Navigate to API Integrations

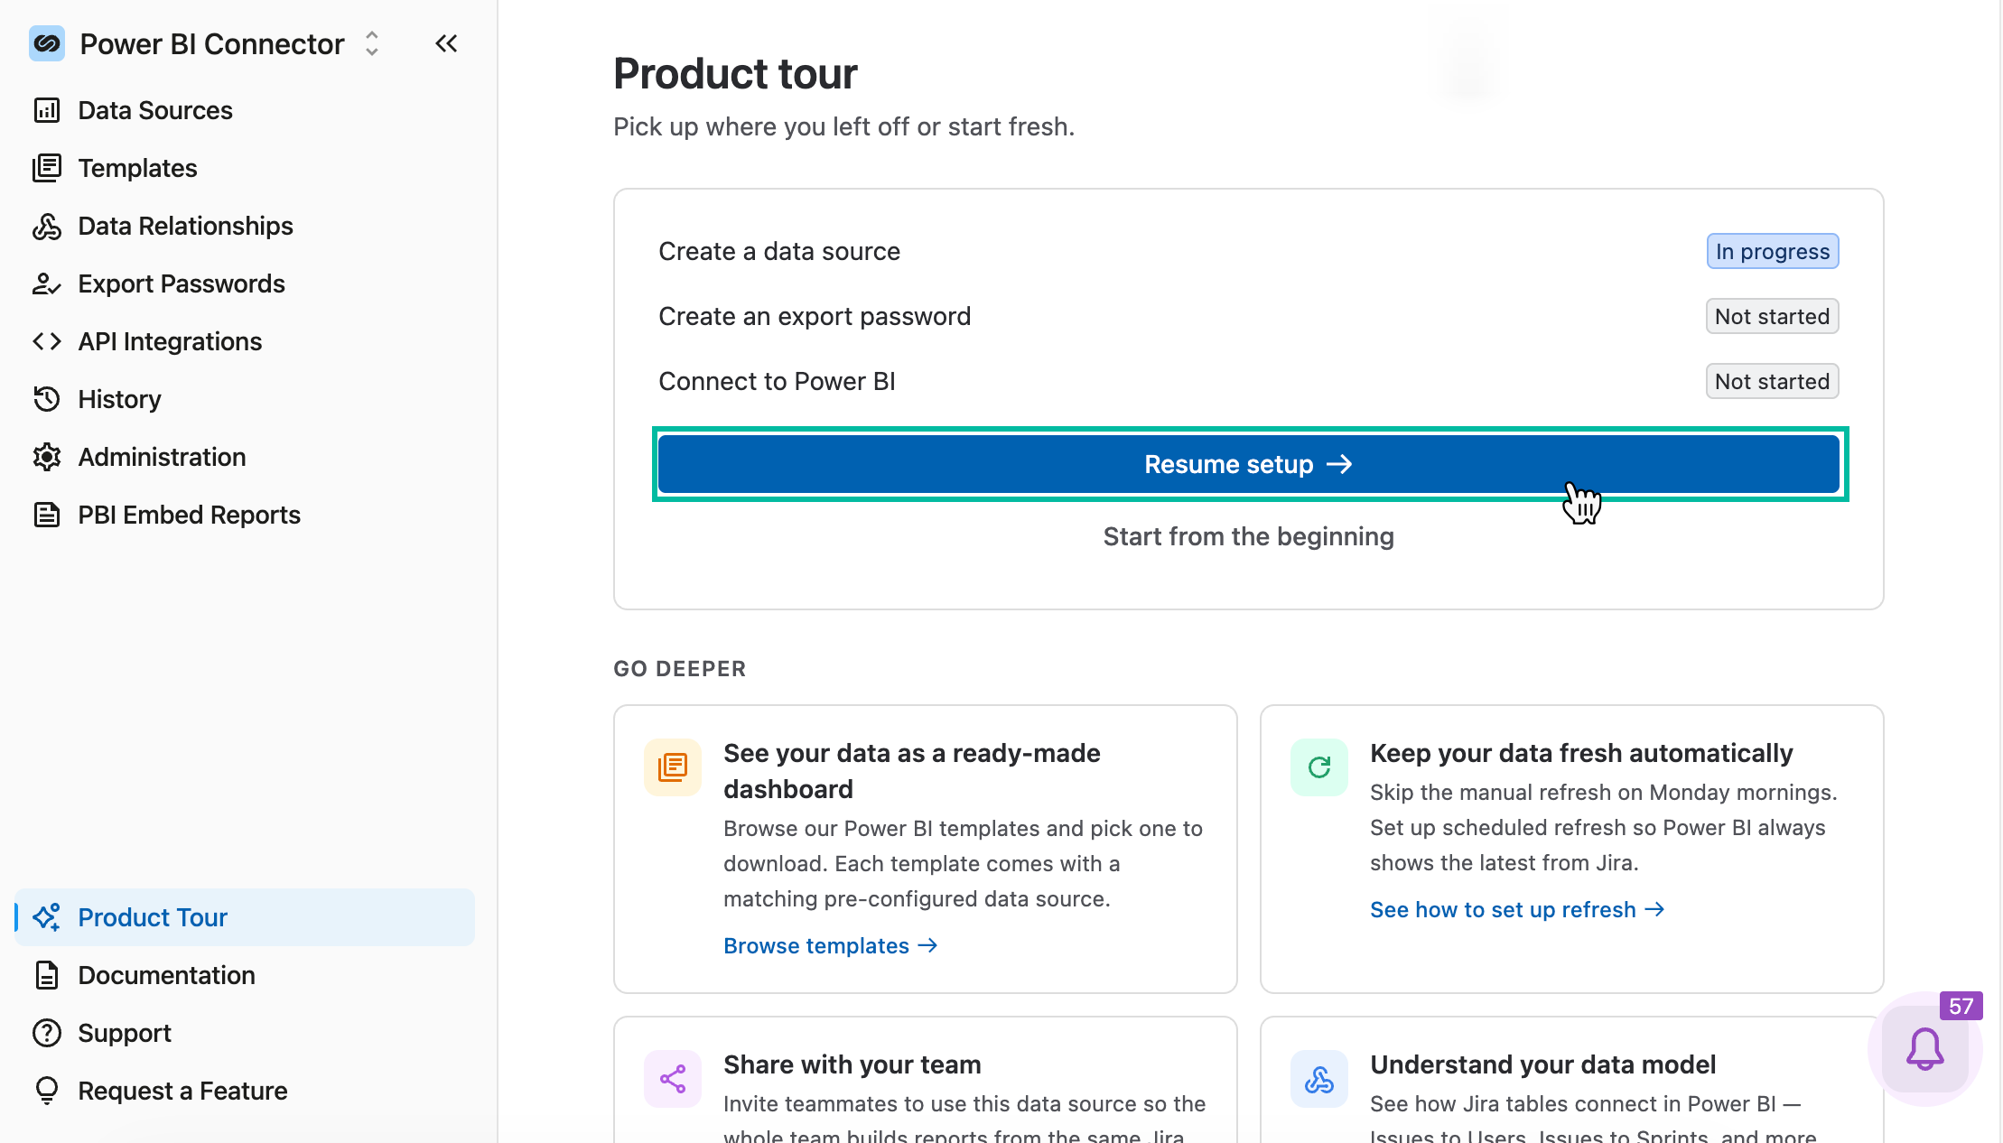pos(170,341)
